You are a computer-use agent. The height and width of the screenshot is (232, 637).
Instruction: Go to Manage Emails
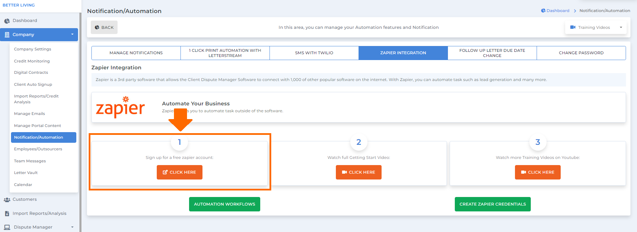pyautogui.click(x=30, y=114)
